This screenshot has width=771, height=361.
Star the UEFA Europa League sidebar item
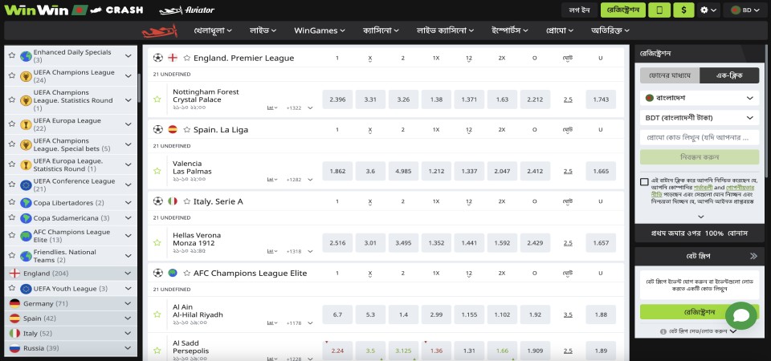[12, 124]
